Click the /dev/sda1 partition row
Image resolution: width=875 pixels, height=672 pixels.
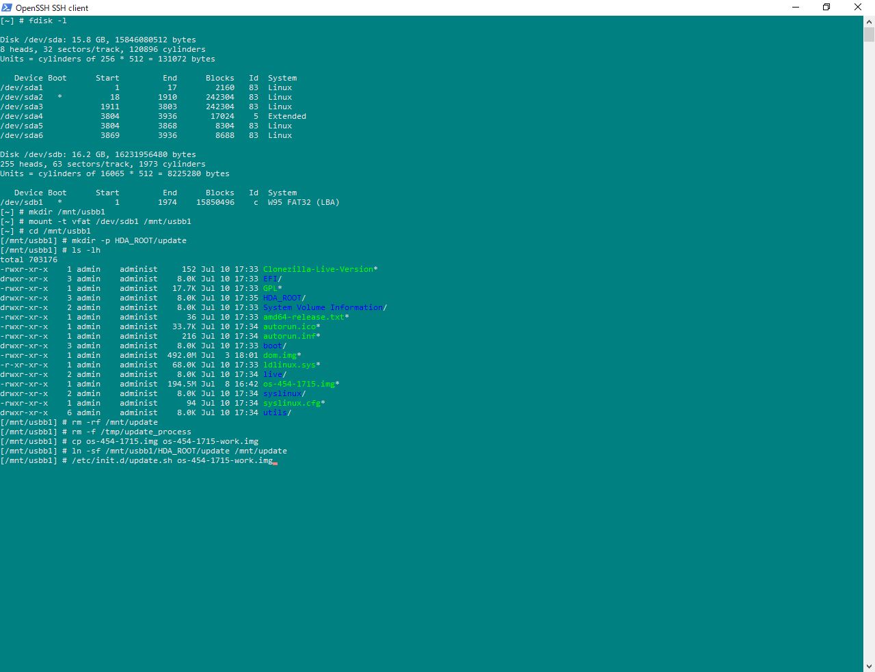(146, 87)
